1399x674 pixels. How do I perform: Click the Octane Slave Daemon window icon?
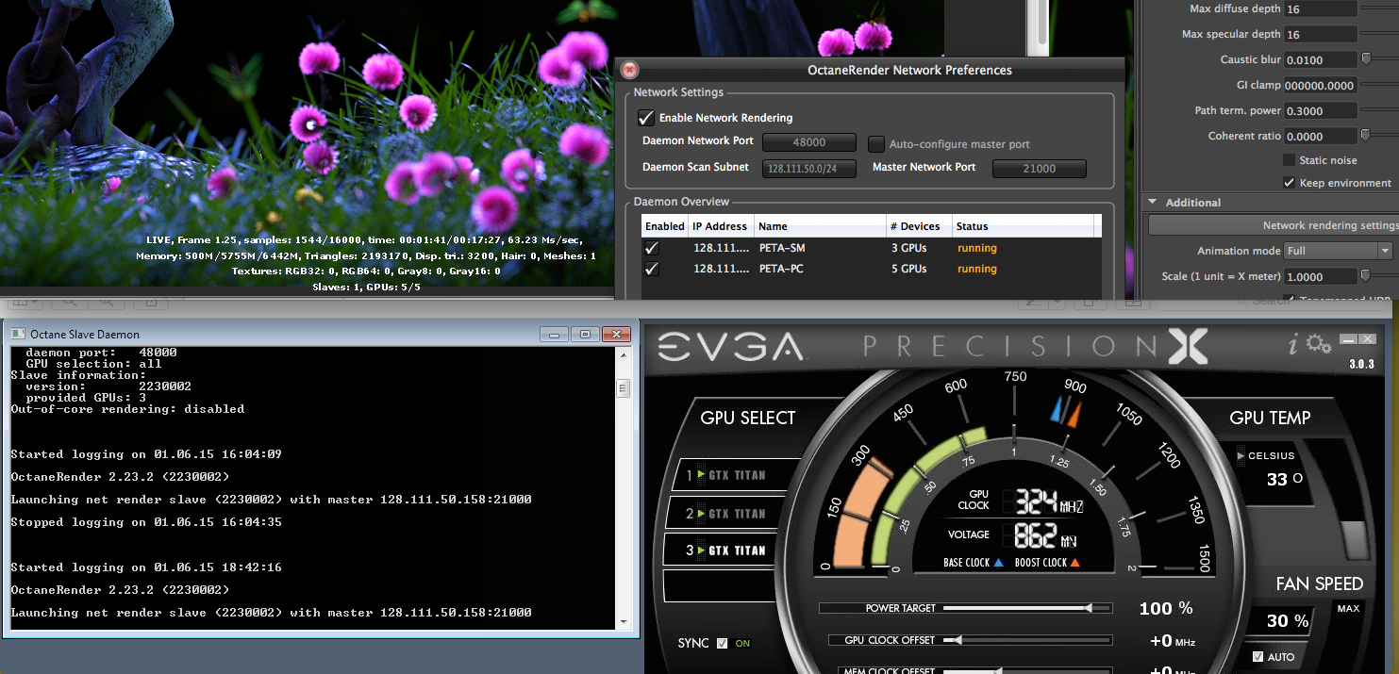pos(18,334)
